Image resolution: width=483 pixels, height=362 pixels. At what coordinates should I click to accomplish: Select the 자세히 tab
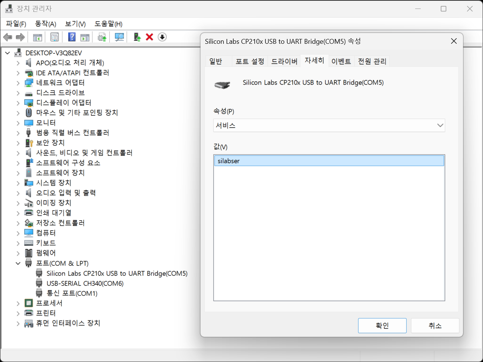point(314,60)
